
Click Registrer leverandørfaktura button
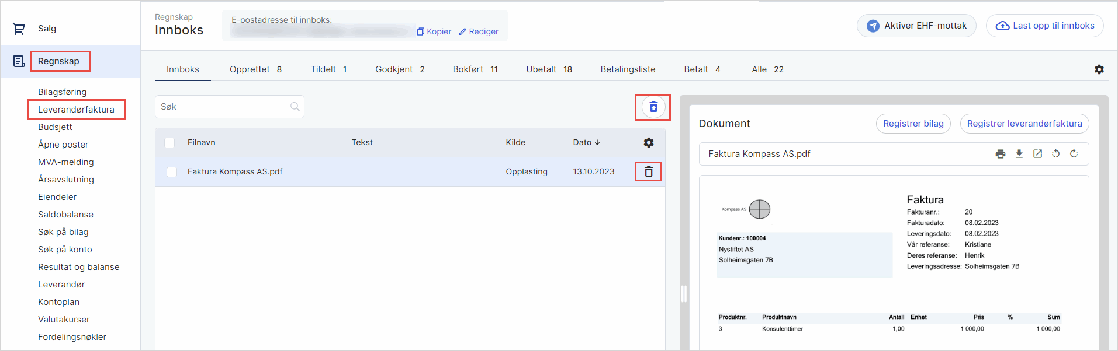point(1024,124)
